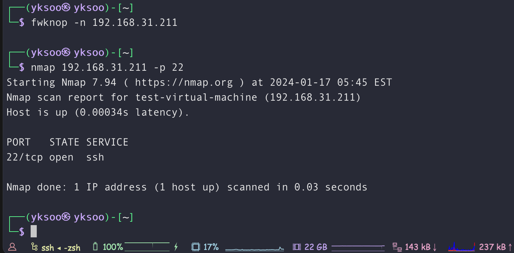Click the network traffic histogram

pos(462,247)
